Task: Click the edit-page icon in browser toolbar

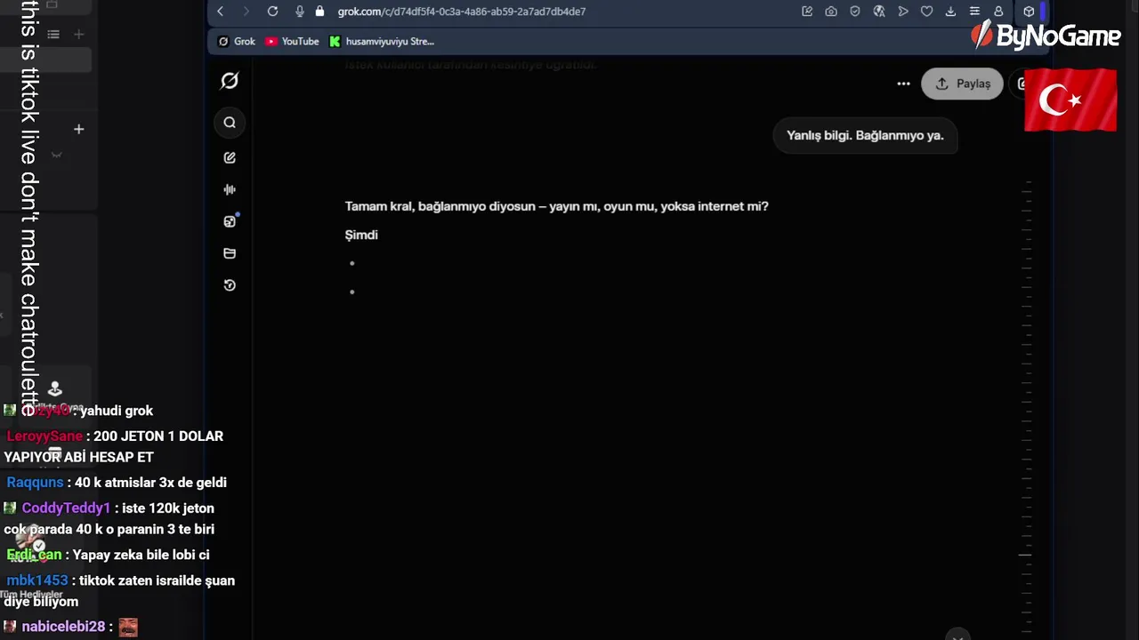Action: tap(807, 12)
